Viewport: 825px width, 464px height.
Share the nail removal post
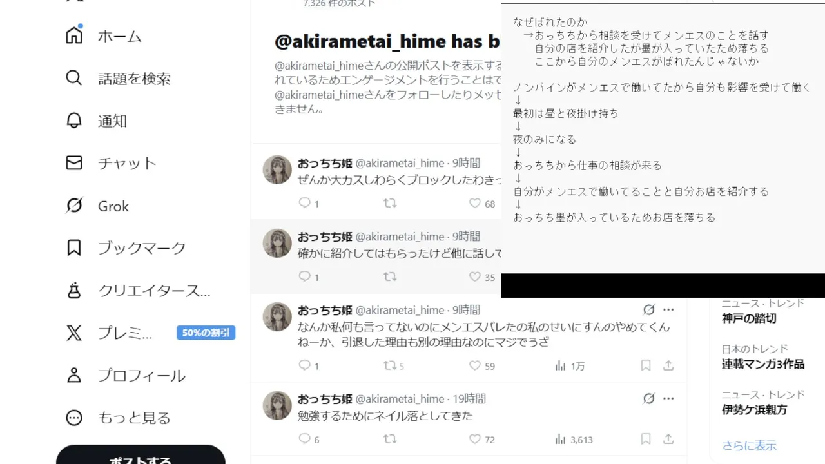tap(668, 440)
